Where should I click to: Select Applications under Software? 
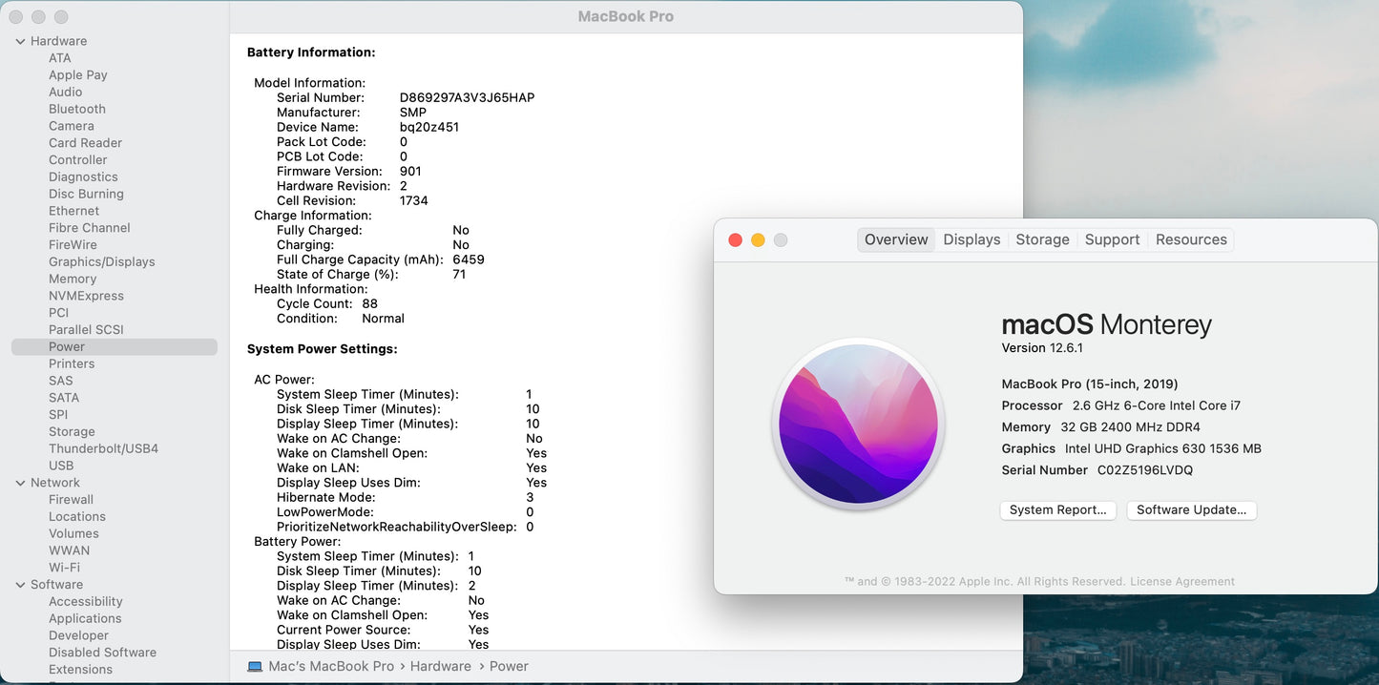[85, 618]
